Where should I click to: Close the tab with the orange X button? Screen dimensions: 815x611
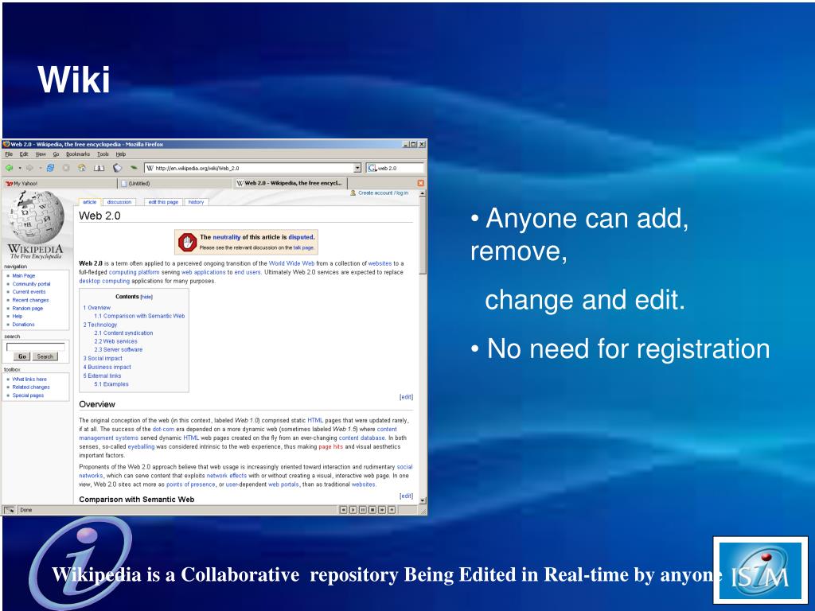[420, 183]
